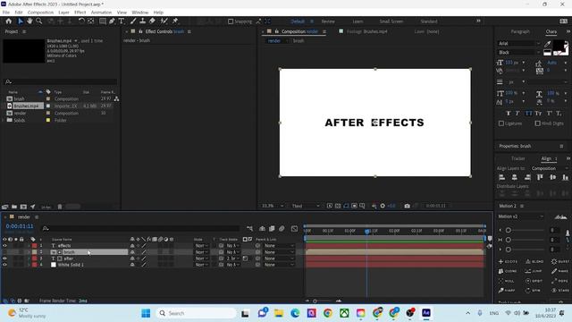The height and width of the screenshot is (322, 572).
Task: Select the Type text tool
Action: coord(122,21)
